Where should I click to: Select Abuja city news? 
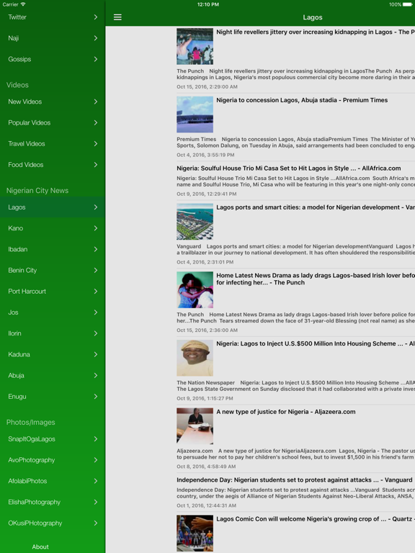(53, 376)
